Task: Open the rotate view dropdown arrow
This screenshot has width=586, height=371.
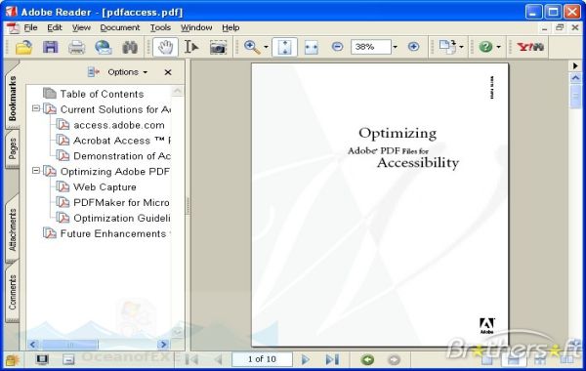Action: (x=461, y=47)
